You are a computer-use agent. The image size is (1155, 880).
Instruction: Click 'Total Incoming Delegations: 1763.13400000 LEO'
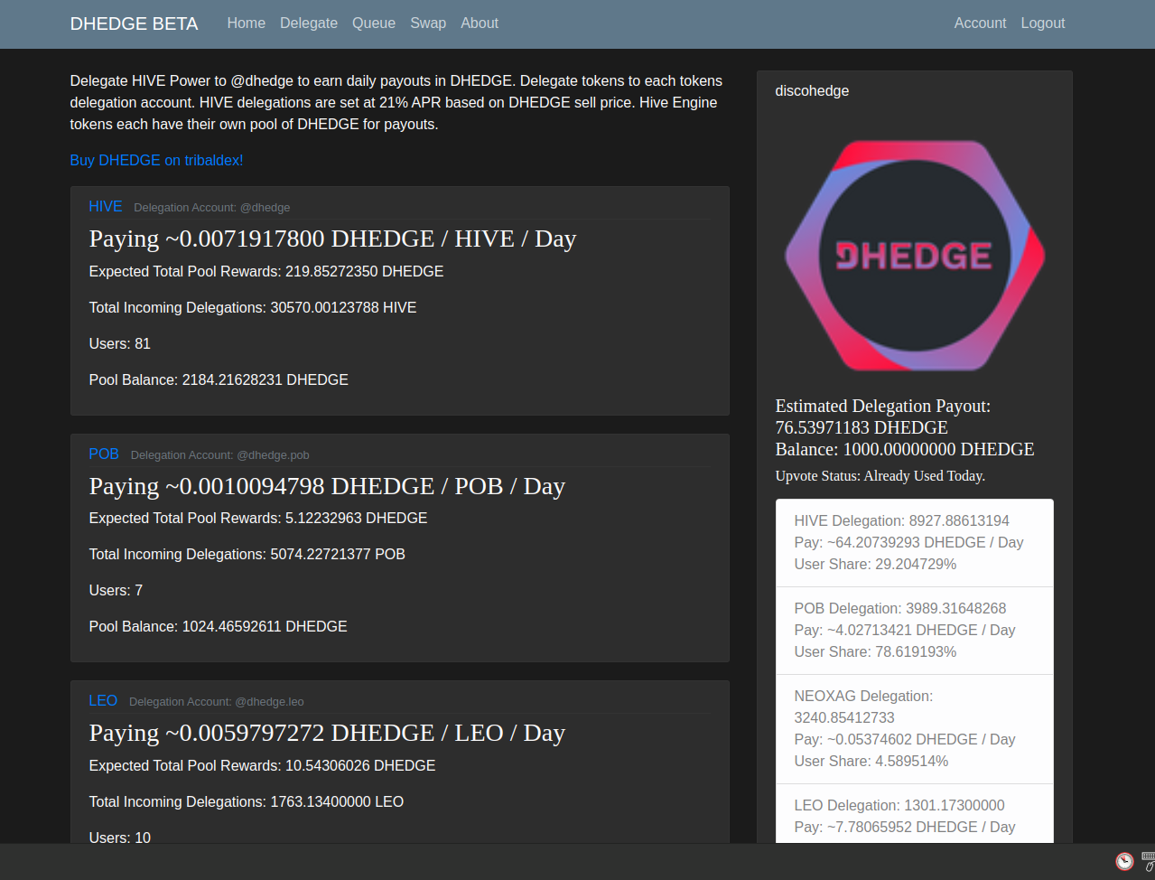pyautogui.click(x=247, y=802)
